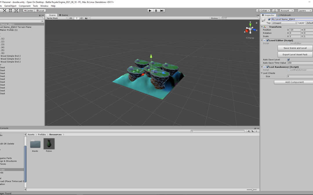Switch to the Game tab

(x=64, y=15)
